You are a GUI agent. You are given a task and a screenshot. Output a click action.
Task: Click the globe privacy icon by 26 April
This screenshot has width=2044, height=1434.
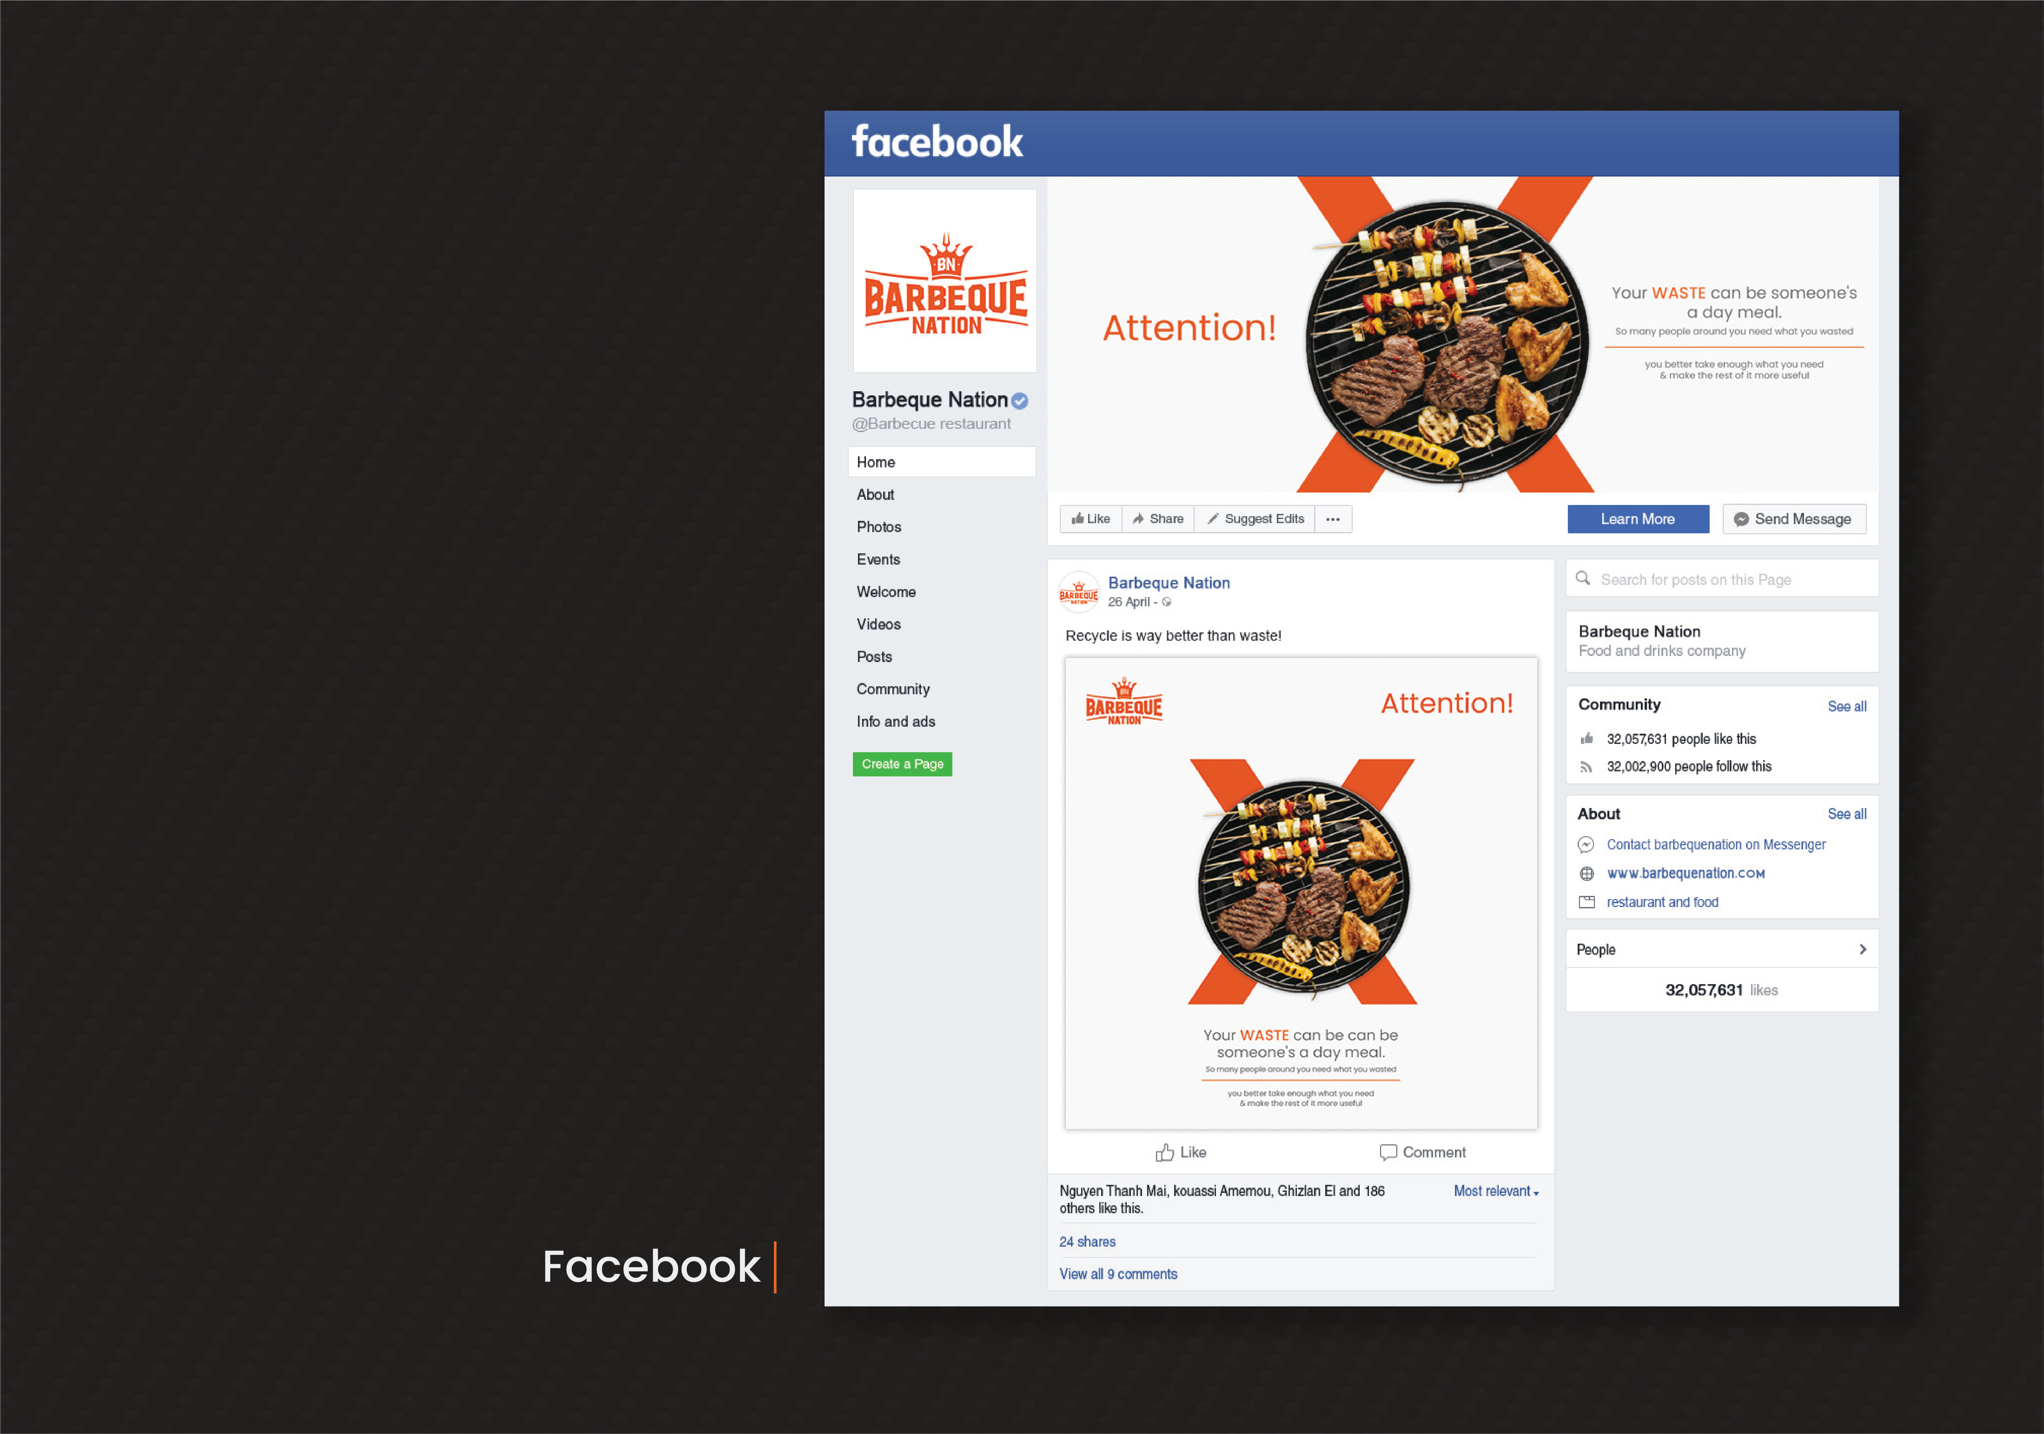1166,602
